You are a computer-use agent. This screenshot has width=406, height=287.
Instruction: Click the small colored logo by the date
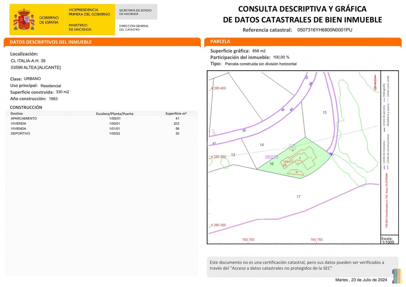coord(397,276)
